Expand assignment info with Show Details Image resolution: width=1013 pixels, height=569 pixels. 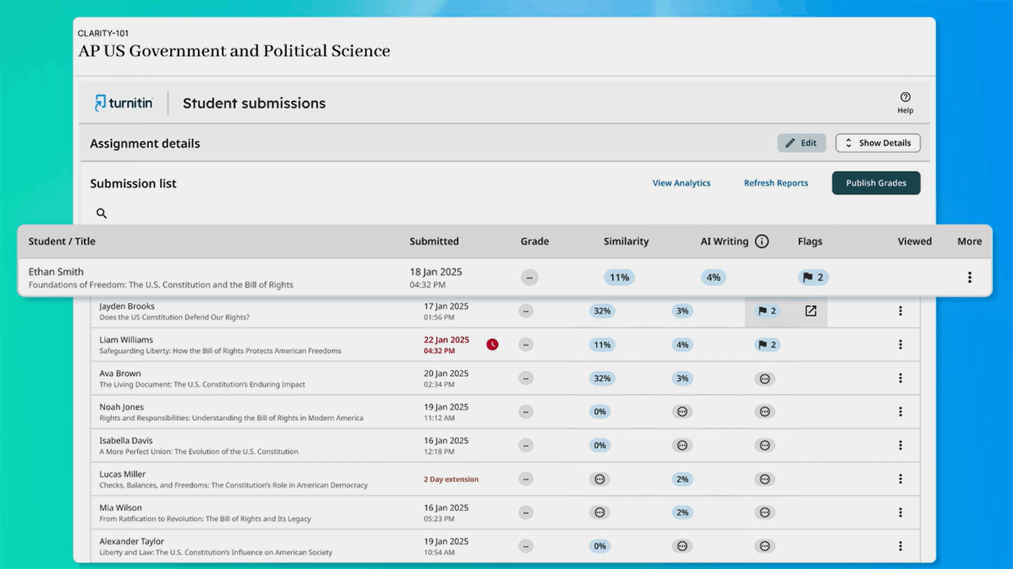click(877, 143)
